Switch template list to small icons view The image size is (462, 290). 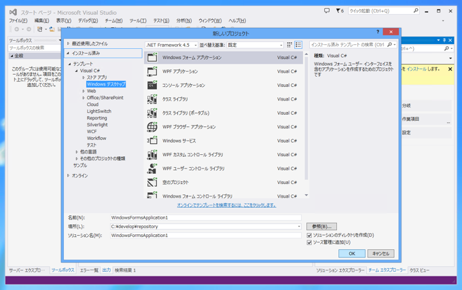[x=289, y=45]
